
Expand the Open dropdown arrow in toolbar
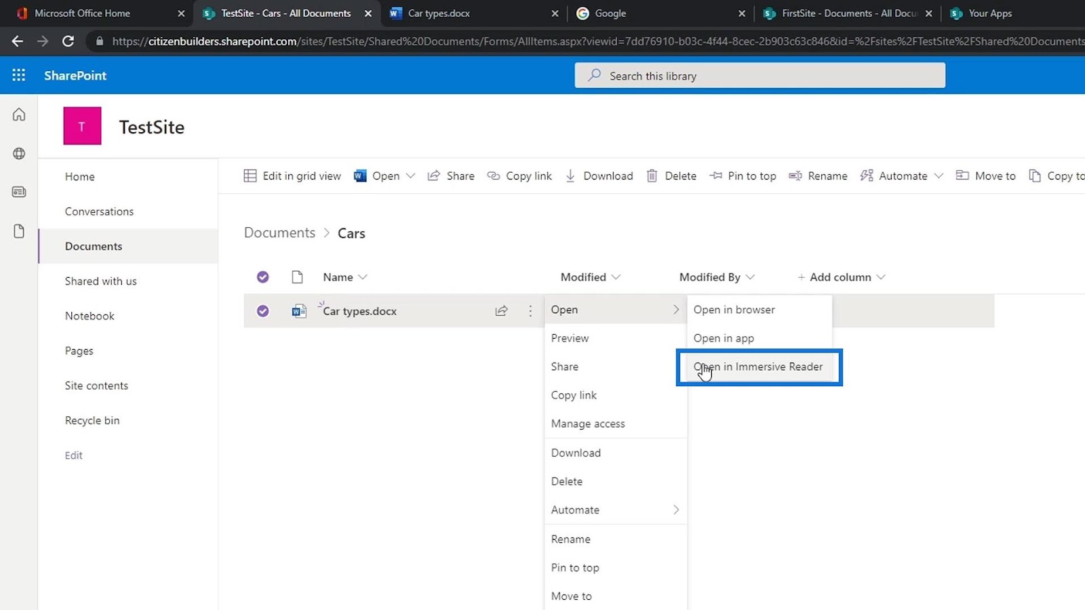pyautogui.click(x=410, y=176)
